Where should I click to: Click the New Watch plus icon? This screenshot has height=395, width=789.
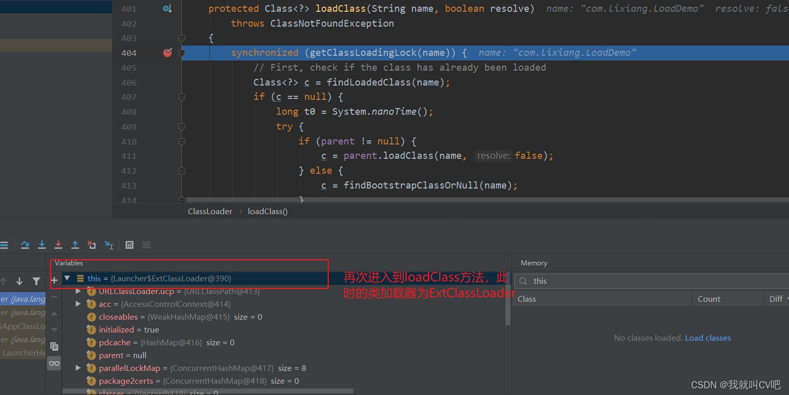click(x=54, y=280)
